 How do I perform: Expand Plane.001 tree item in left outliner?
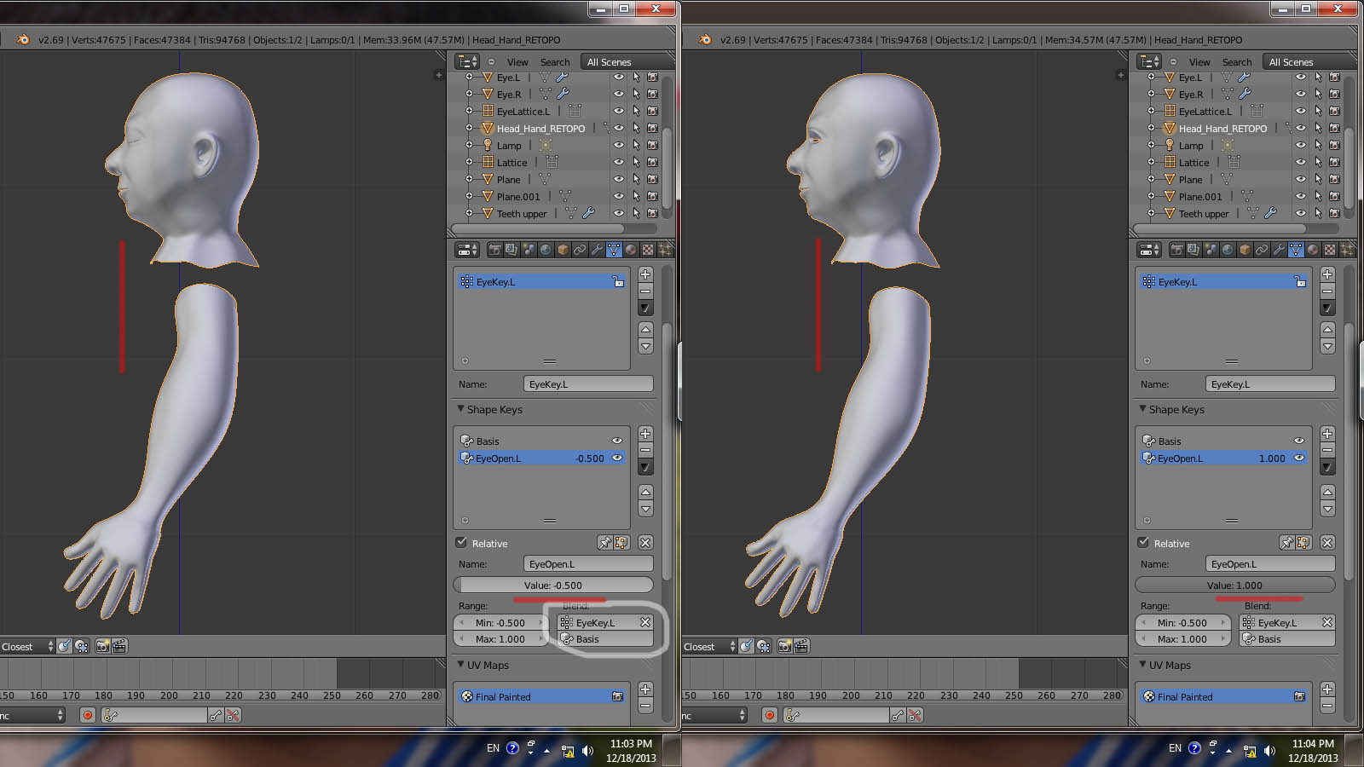[469, 196]
